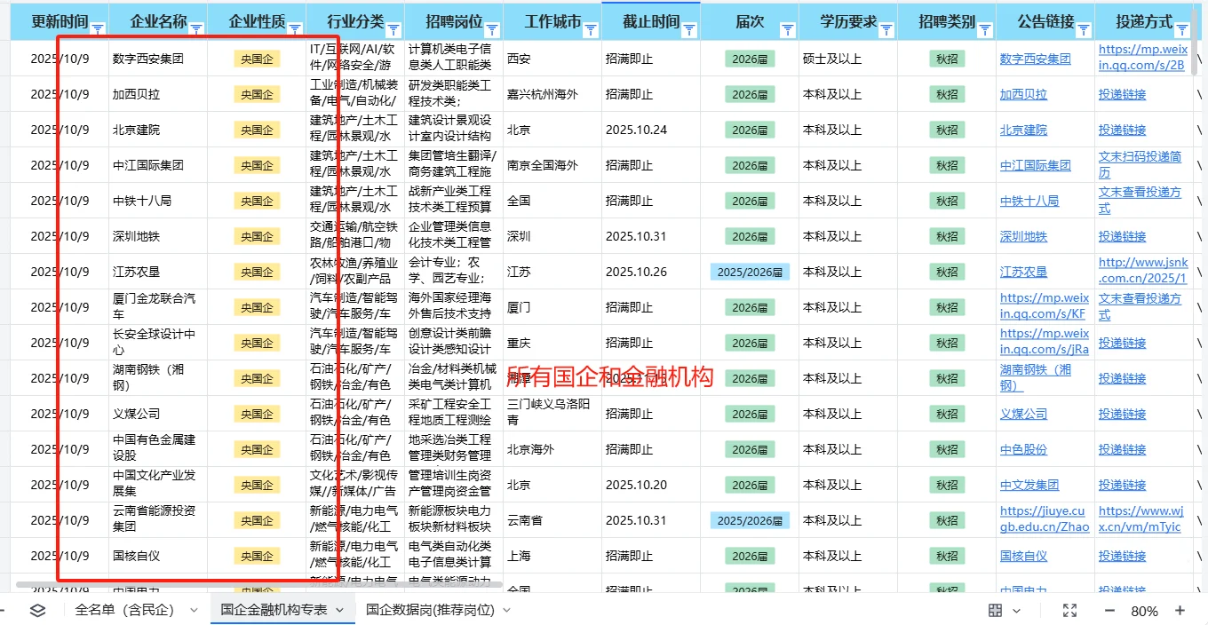Select 云南省能源投资集团 name cell

point(158,520)
